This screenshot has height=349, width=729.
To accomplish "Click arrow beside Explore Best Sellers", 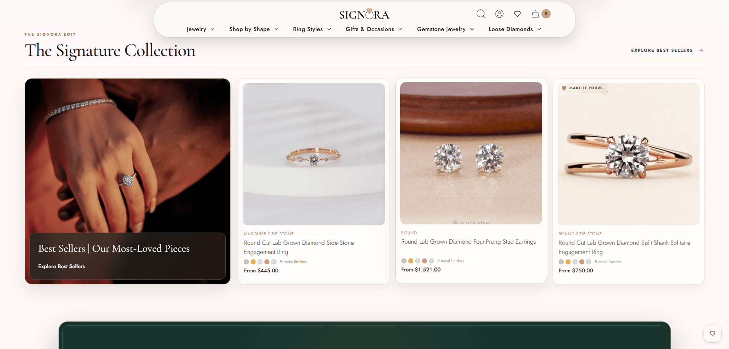I will [701, 50].
